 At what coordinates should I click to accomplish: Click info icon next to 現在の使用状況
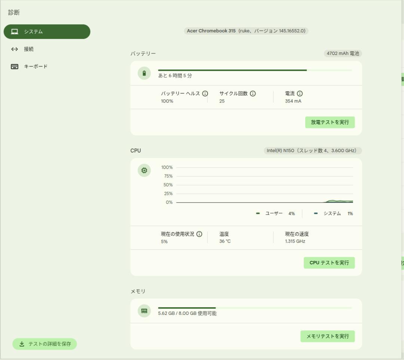pyautogui.click(x=199, y=234)
